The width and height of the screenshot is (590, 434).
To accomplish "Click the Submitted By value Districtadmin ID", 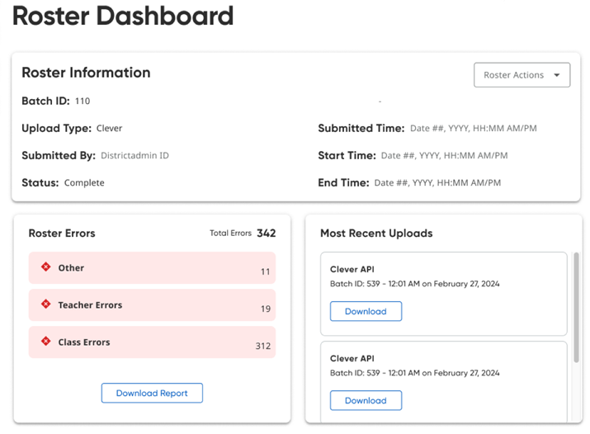I will 135,155.
